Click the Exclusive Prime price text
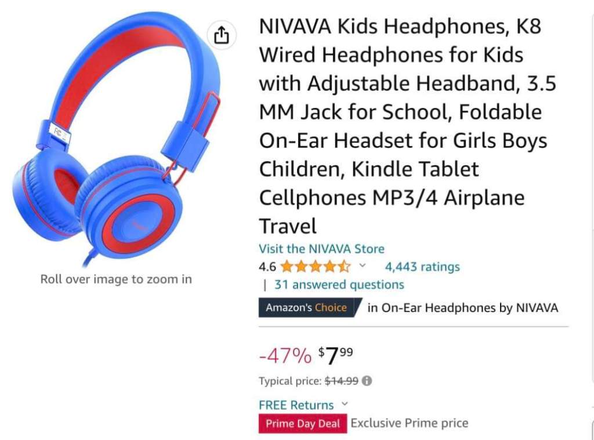The height and width of the screenshot is (440, 594). (x=410, y=423)
